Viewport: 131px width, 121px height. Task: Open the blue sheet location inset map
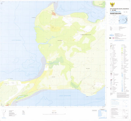[123, 20]
